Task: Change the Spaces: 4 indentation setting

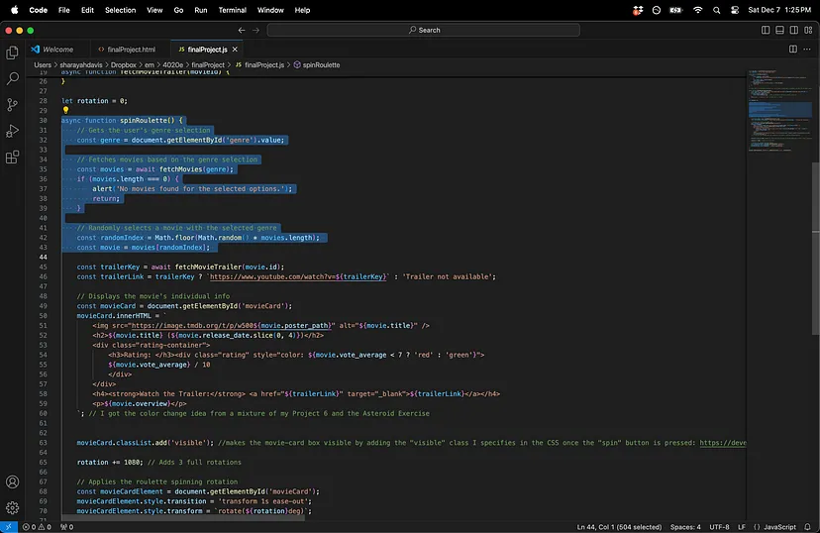Action: (684, 527)
